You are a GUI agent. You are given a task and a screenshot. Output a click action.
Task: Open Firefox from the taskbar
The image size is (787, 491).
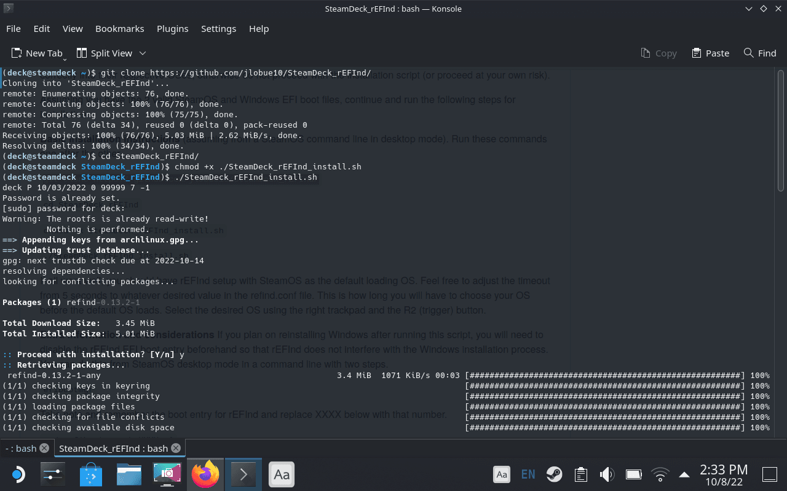205,474
